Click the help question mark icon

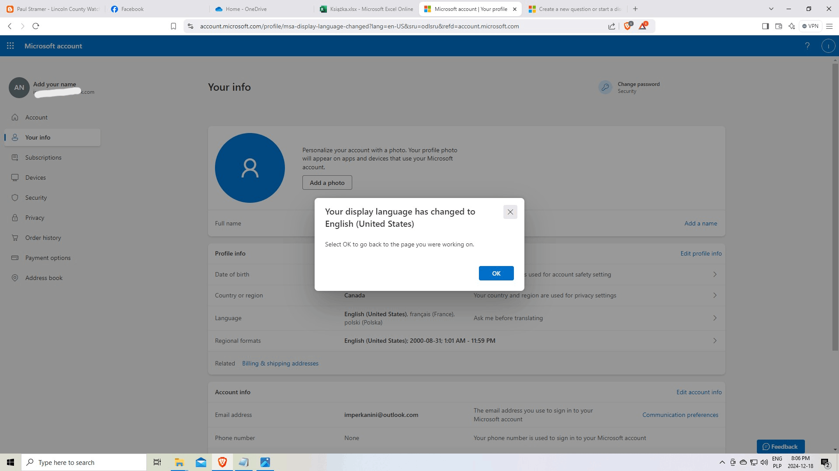click(807, 46)
